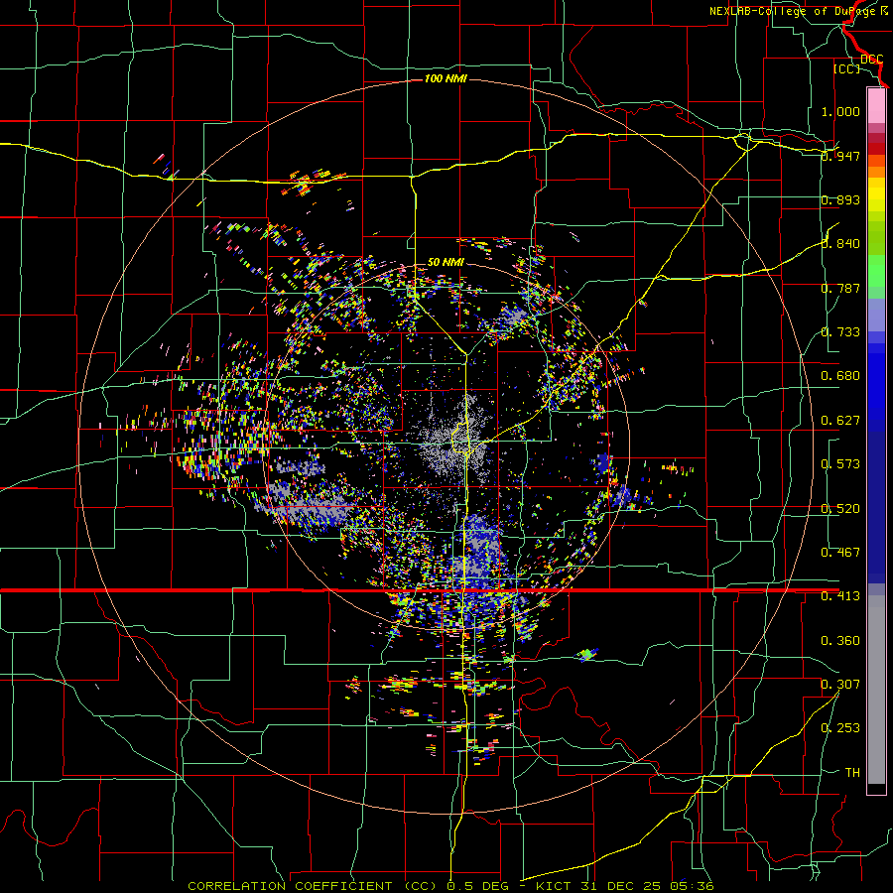This screenshot has height=893, width=893.
Task: Click the 100 NMI range ring label
Action: 446,78
